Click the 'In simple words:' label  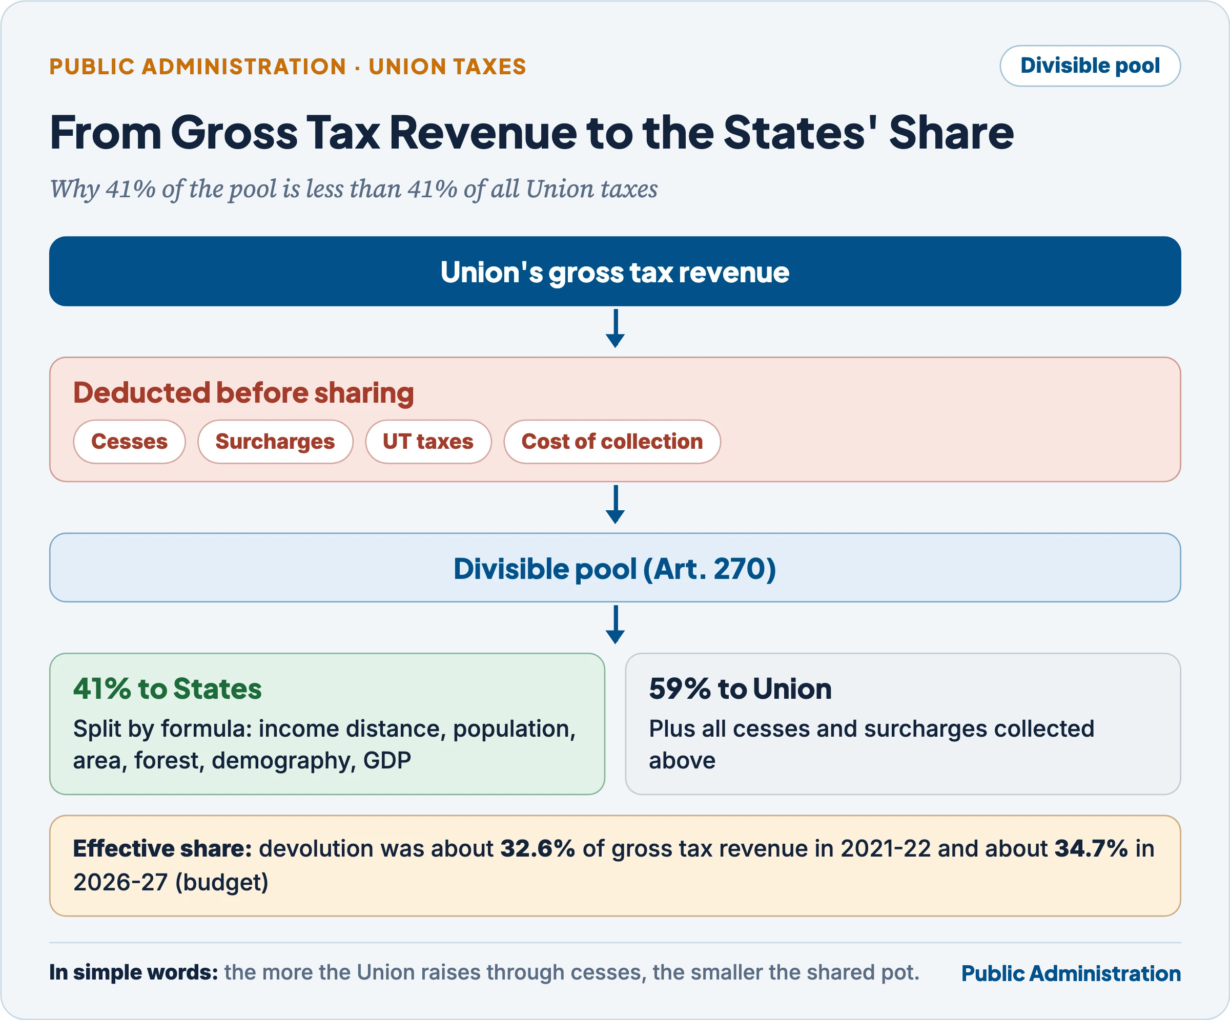click(x=134, y=972)
